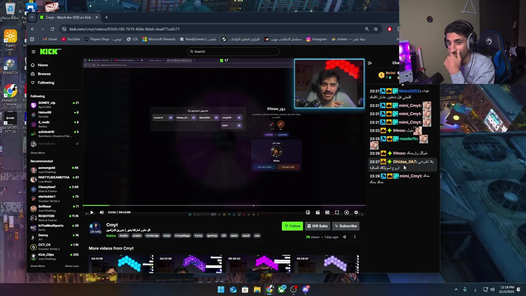Open the Instagram bookmark
The width and height of the screenshot is (526, 296).
point(316,39)
